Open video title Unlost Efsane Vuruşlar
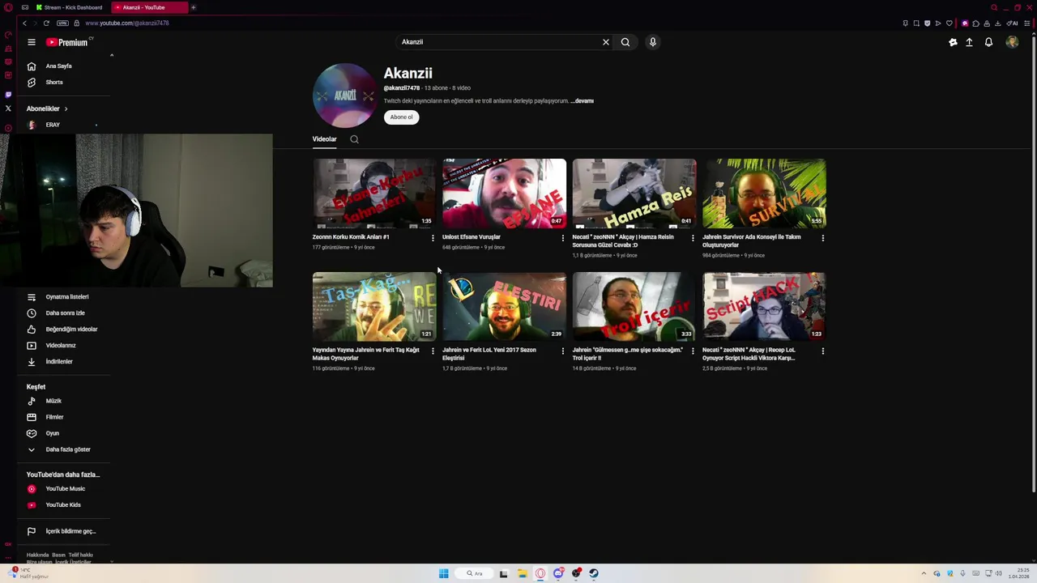This screenshot has height=583, width=1037. [472, 237]
